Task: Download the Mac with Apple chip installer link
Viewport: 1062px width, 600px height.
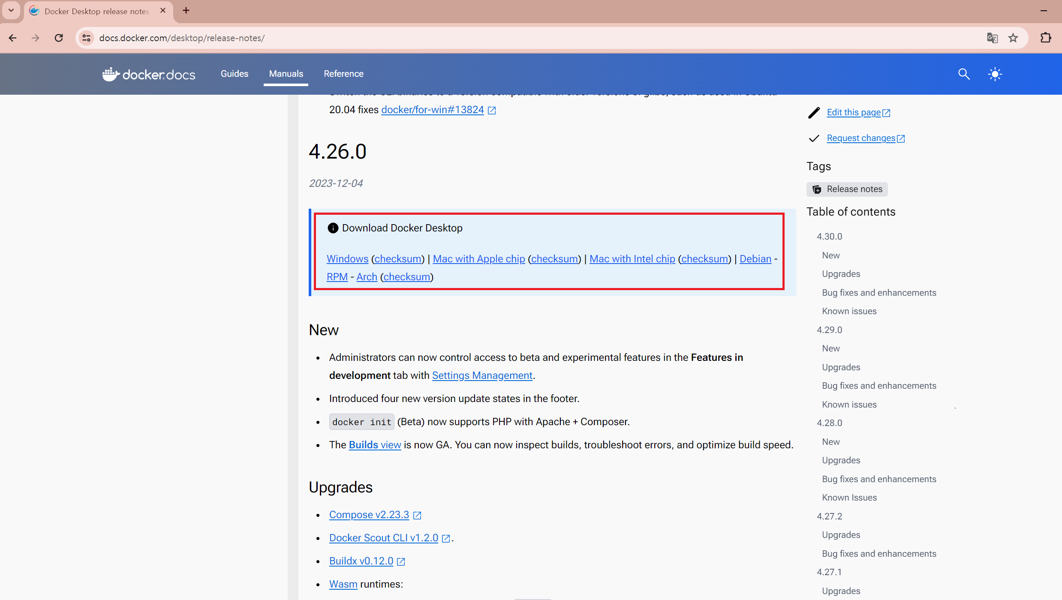Action: 478,259
